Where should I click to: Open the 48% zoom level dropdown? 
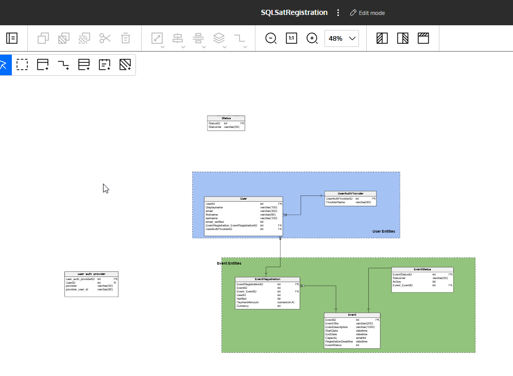tap(341, 38)
